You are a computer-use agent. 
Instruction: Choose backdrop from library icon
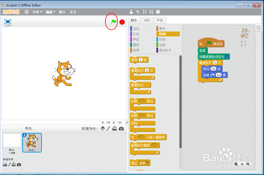[5, 165]
